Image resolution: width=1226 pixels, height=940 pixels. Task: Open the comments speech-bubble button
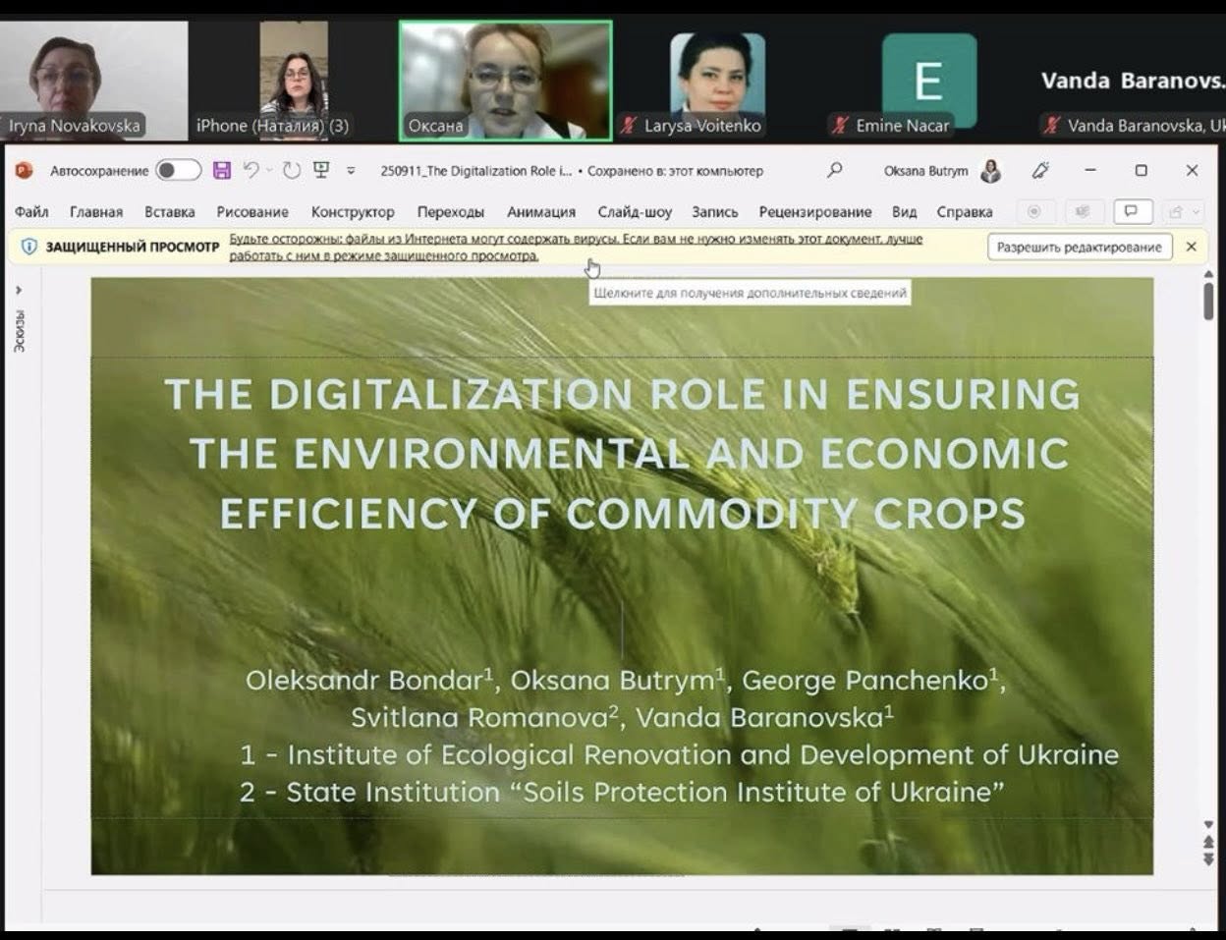[1132, 211]
